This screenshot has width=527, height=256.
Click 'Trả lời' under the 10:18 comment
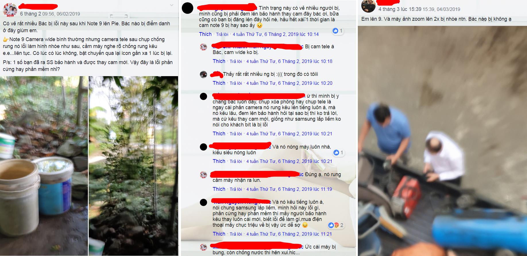[236, 61]
